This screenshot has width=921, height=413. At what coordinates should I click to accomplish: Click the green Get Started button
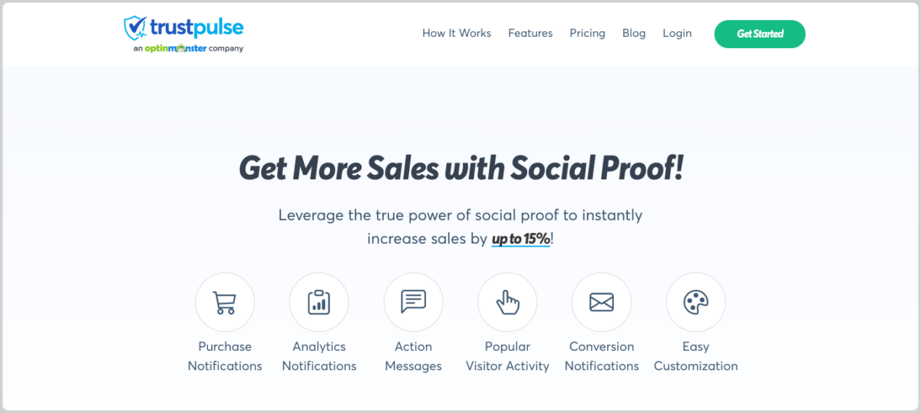pyautogui.click(x=760, y=34)
